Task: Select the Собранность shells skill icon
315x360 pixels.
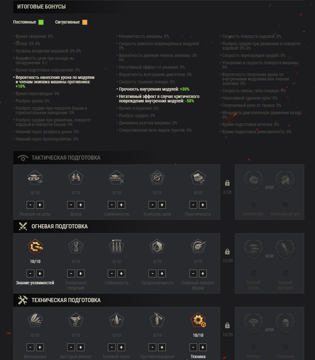Action: [x=117, y=246]
